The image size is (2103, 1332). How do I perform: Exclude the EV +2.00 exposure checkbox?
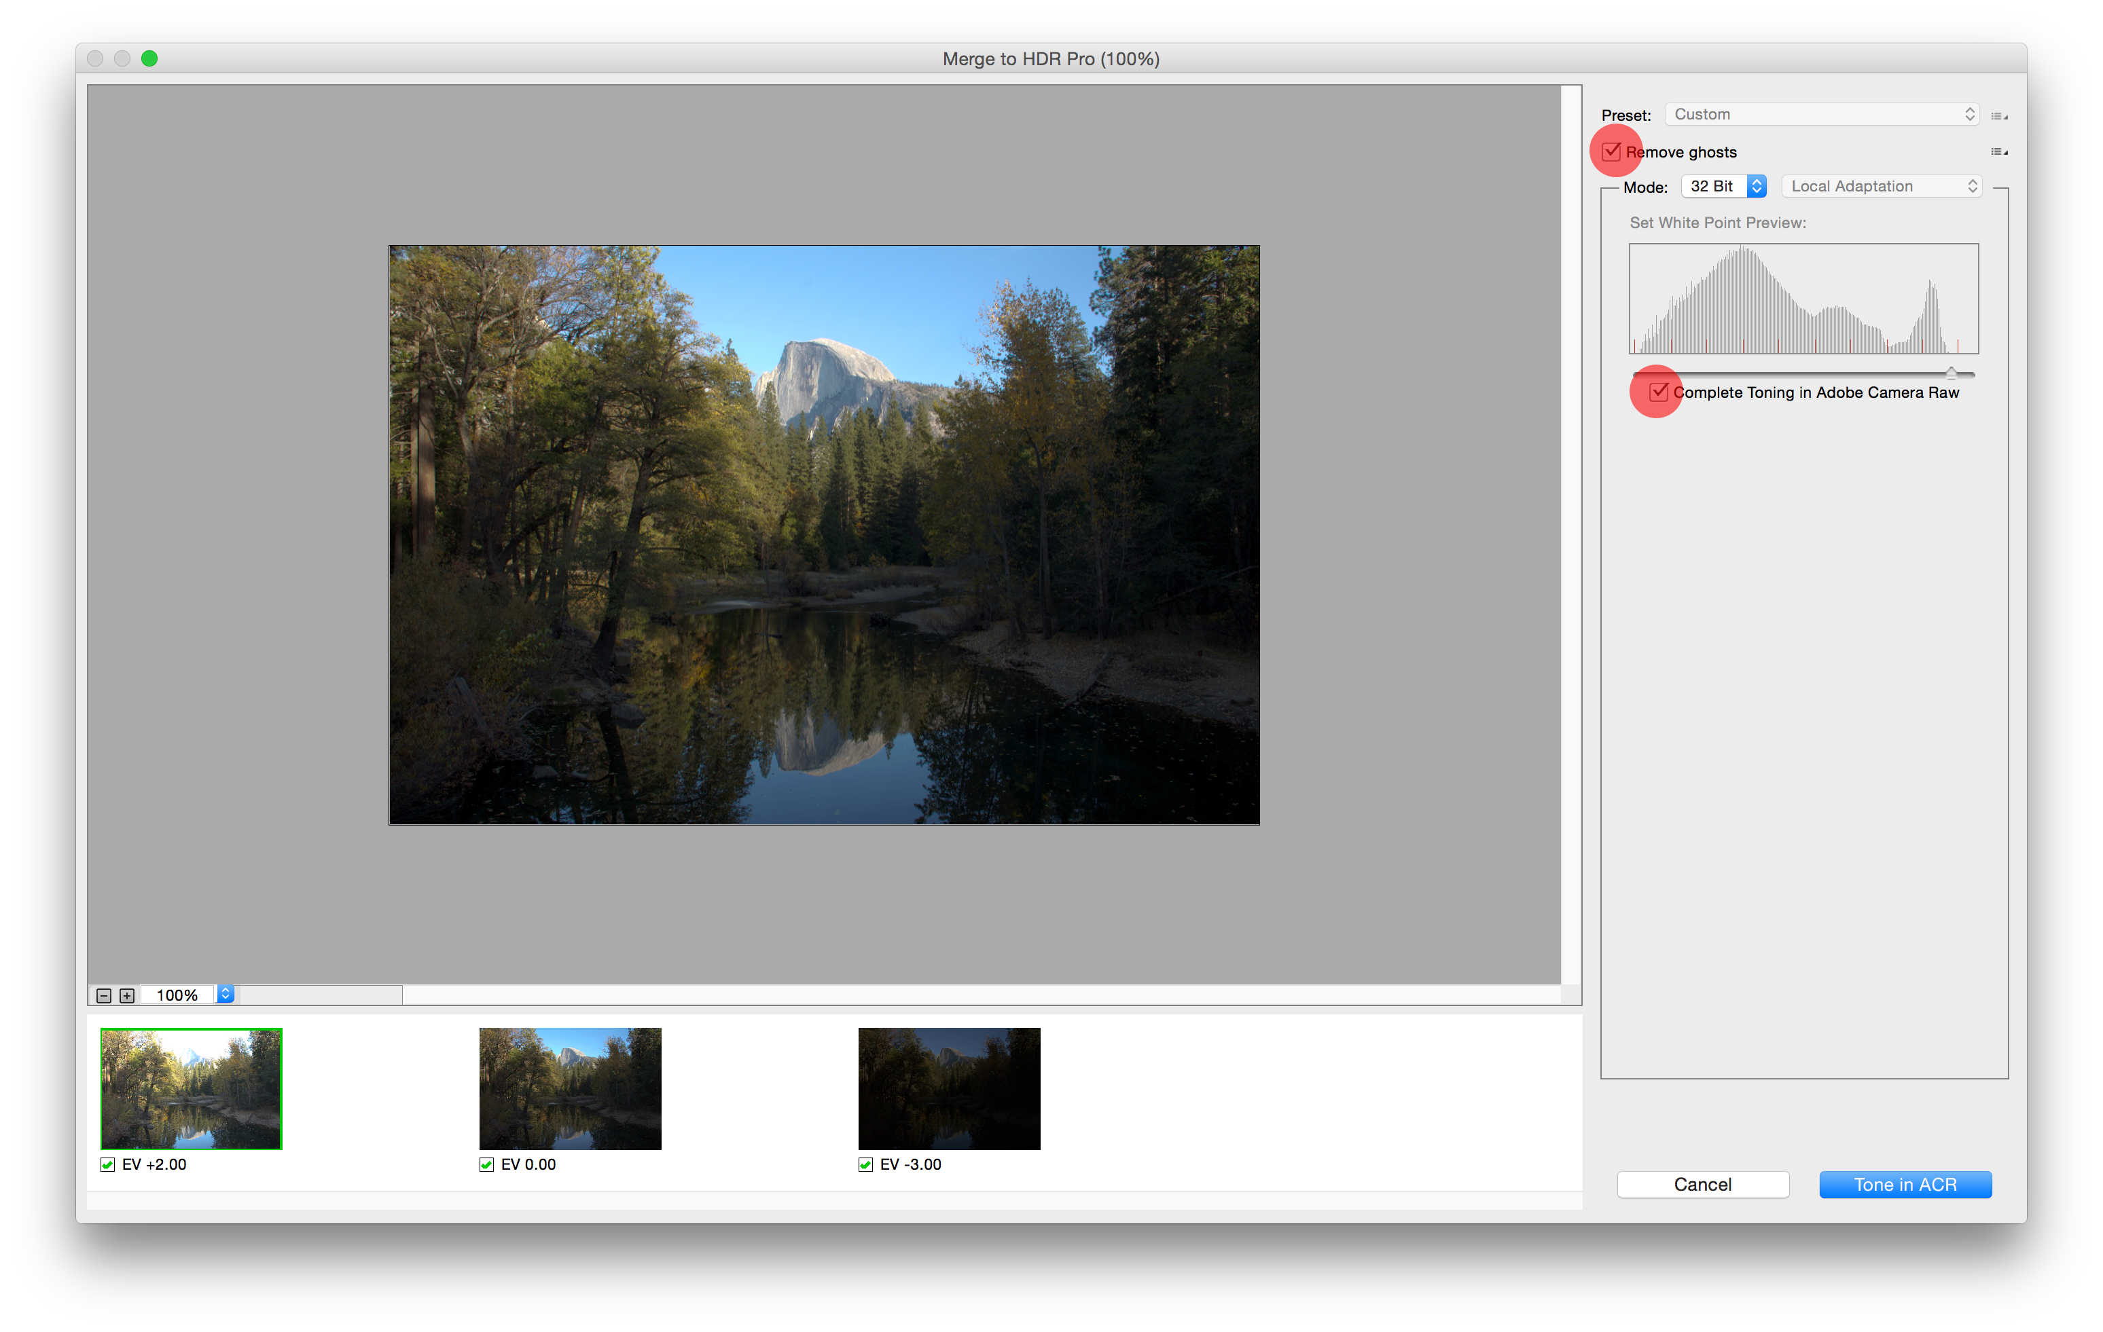click(x=108, y=1164)
